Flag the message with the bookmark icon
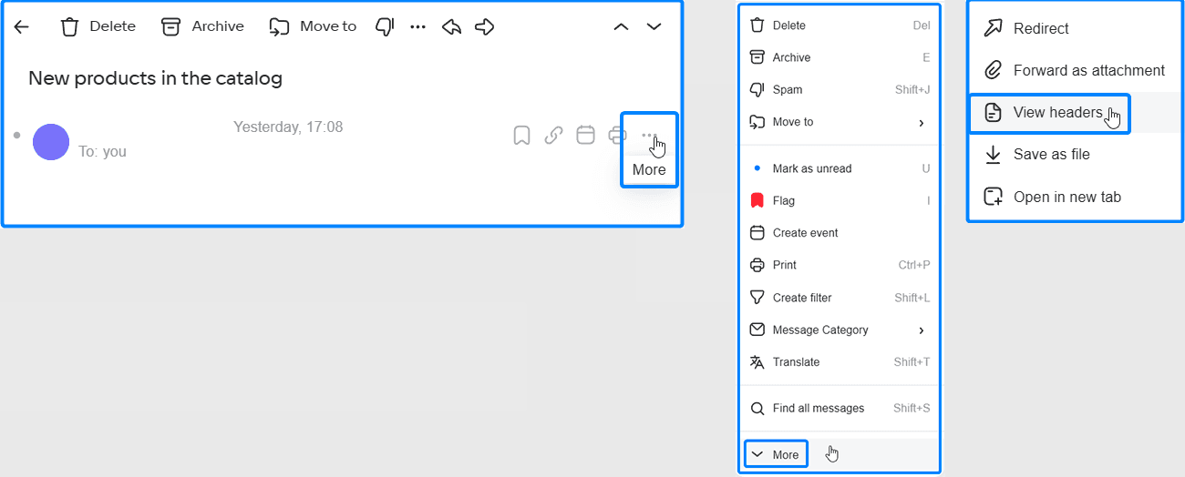 [521, 136]
